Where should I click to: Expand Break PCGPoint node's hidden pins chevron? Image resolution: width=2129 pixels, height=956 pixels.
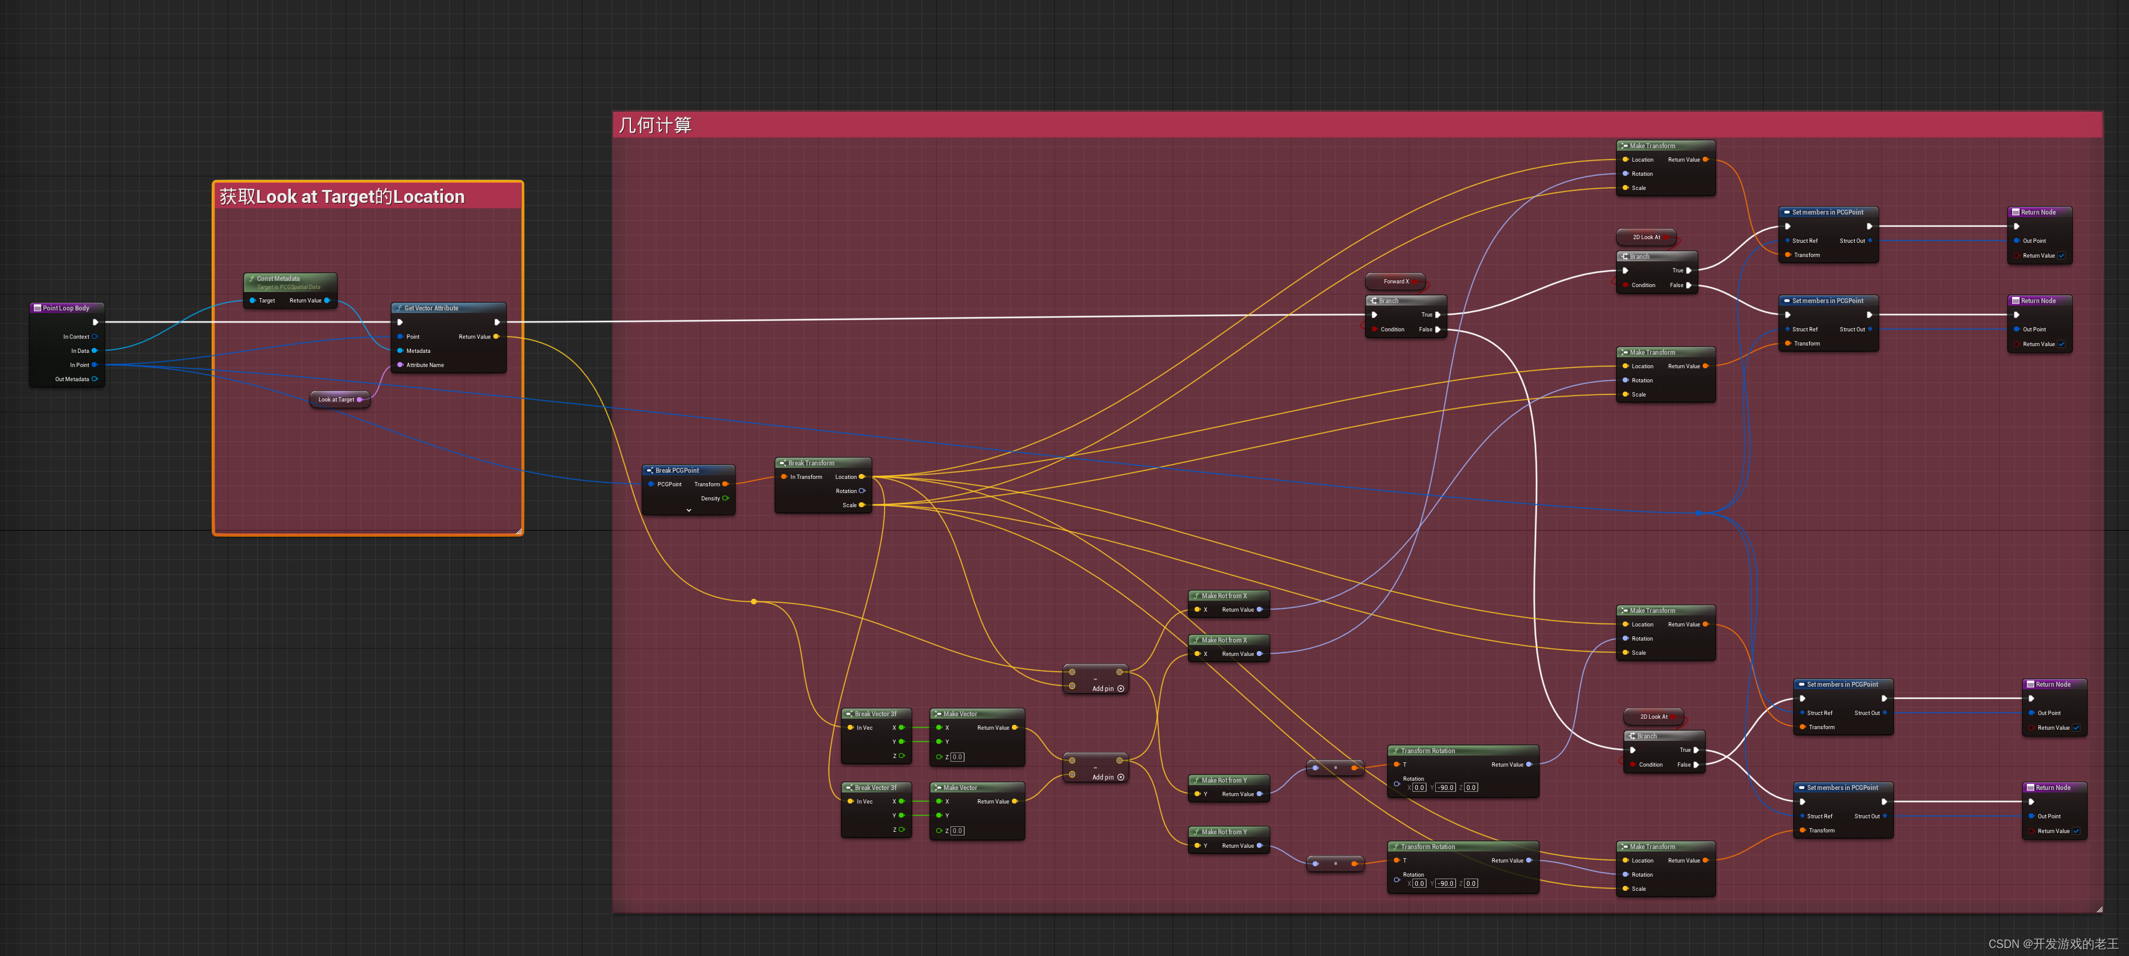coord(688,511)
